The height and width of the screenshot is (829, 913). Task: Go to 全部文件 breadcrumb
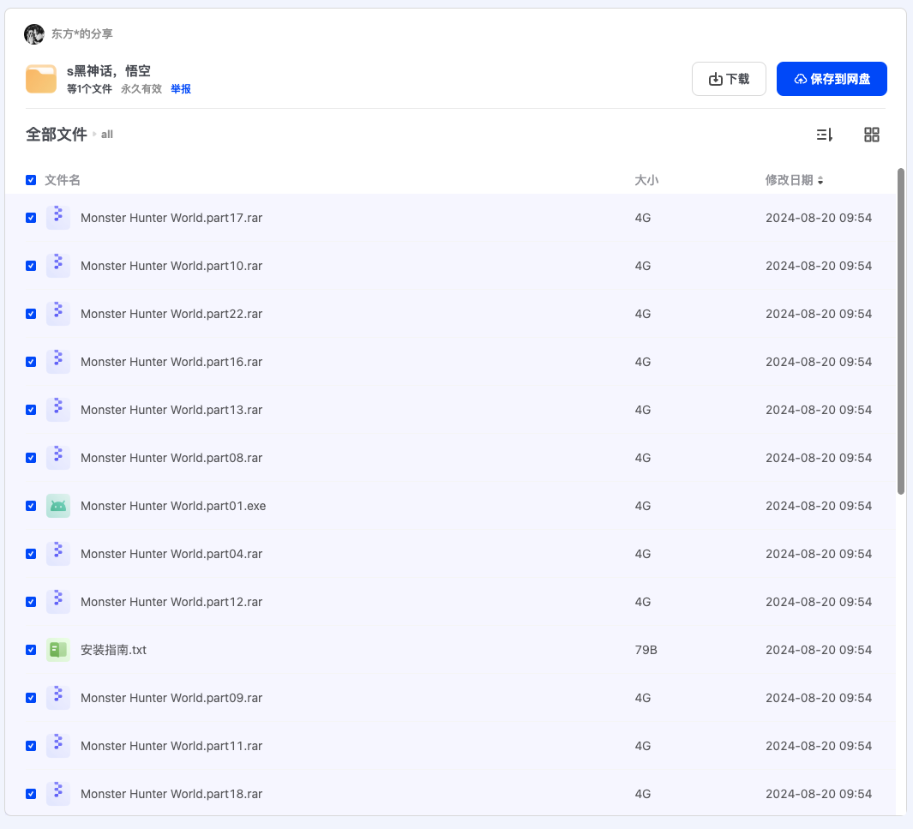[x=56, y=135]
